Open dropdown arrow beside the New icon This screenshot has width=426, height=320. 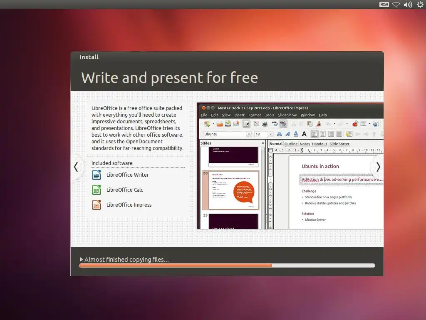[213, 124]
